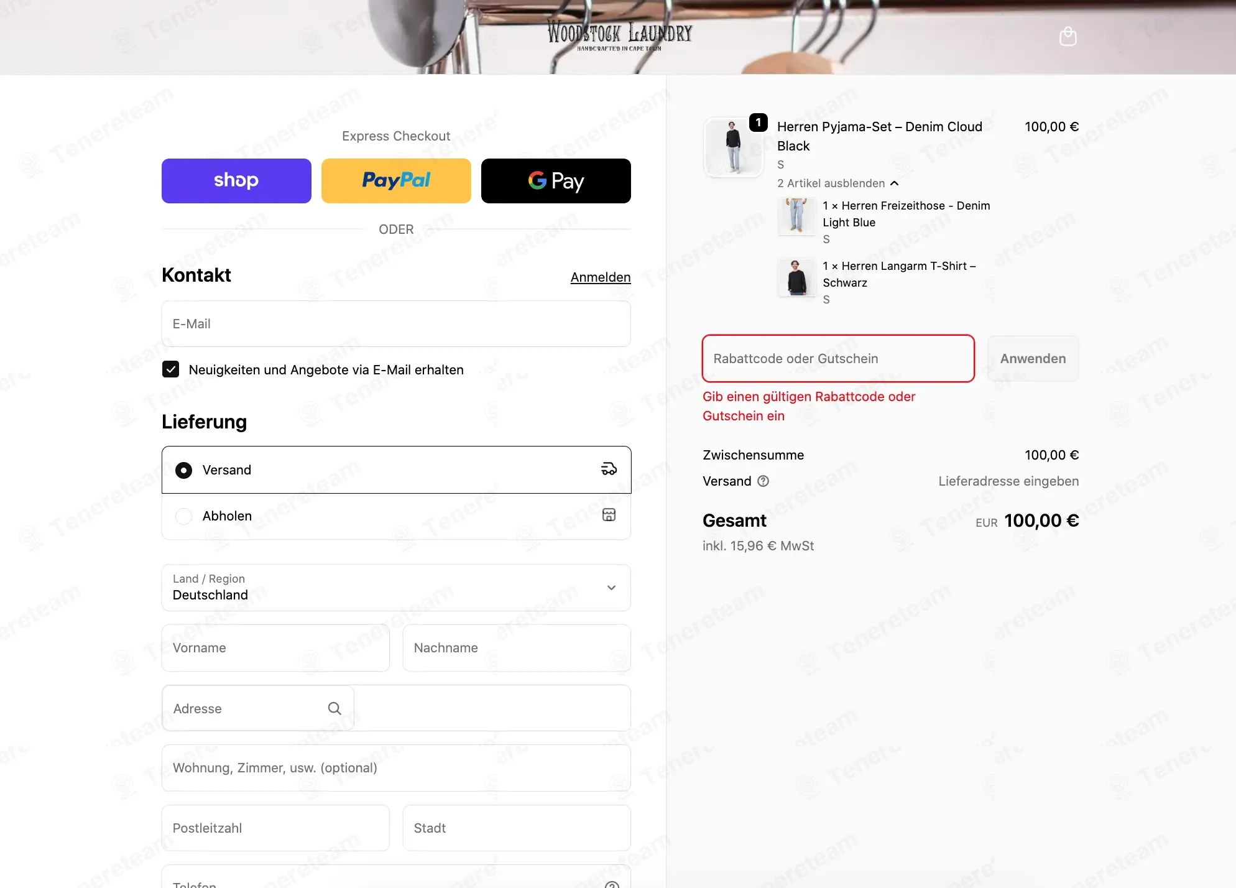Click the delivery truck icon beside Versand
This screenshot has height=888, width=1236.
pos(609,469)
